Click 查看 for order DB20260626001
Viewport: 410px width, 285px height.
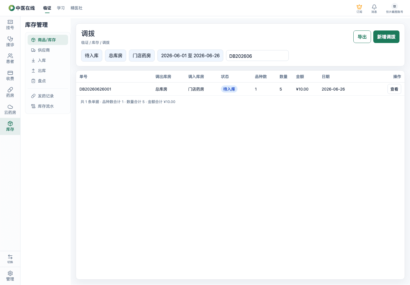(394, 89)
